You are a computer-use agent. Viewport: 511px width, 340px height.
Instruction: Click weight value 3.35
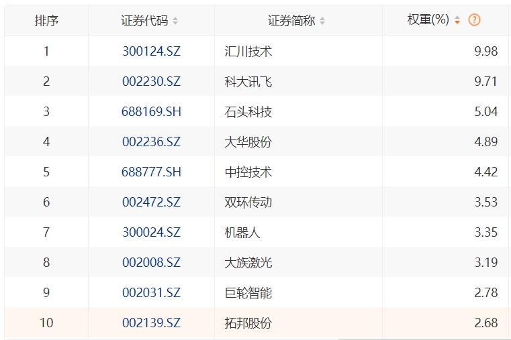[486, 232]
